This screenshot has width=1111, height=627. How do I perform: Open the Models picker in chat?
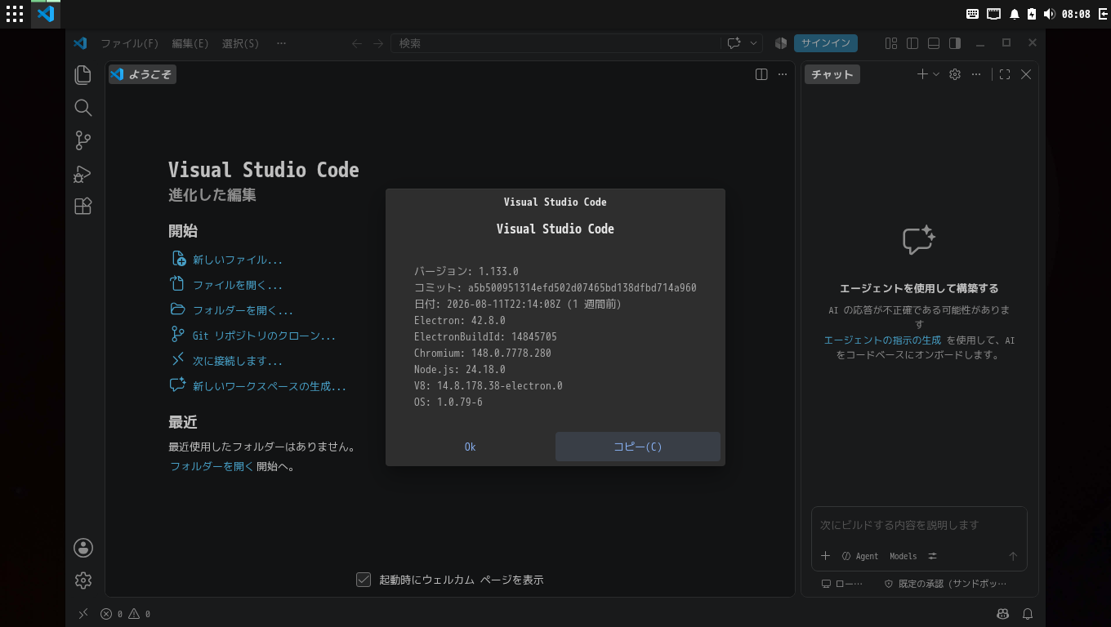tap(903, 556)
